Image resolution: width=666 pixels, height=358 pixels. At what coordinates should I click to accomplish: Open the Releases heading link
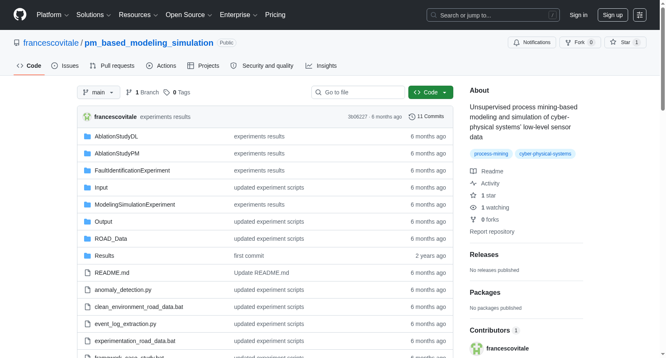[484, 255]
